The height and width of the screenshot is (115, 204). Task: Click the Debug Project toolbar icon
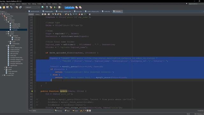tap(59, 7)
